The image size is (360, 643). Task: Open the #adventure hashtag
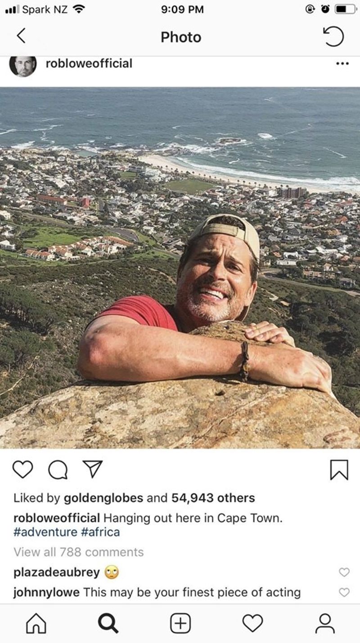(45, 532)
